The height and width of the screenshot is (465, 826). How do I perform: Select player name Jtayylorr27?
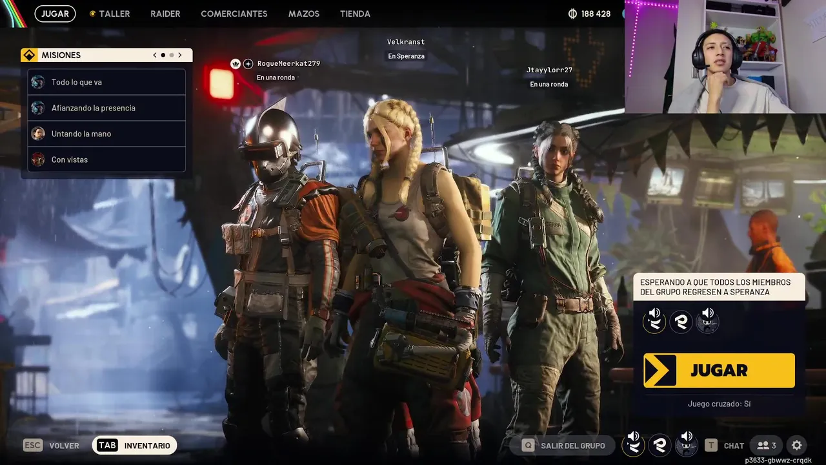click(x=549, y=70)
